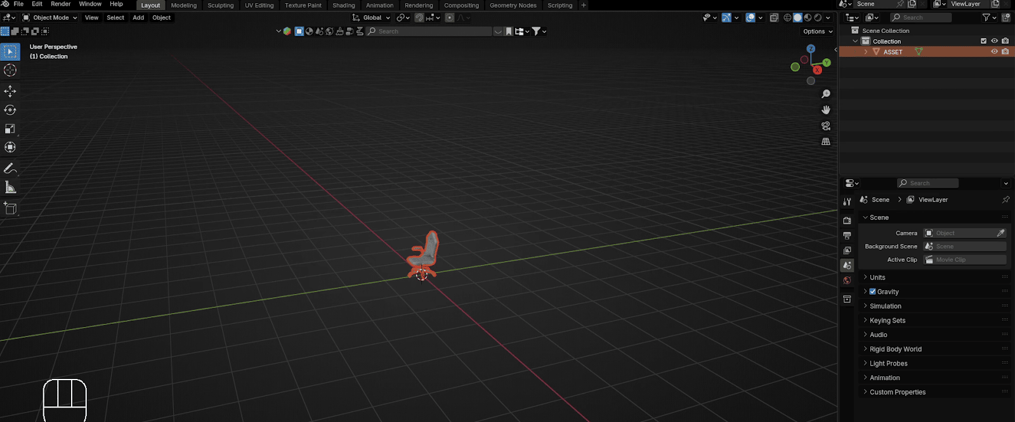Viewport: 1015px width, 422px height.
Task: Click the Options button in viewport header
Action: click(818, 31)
